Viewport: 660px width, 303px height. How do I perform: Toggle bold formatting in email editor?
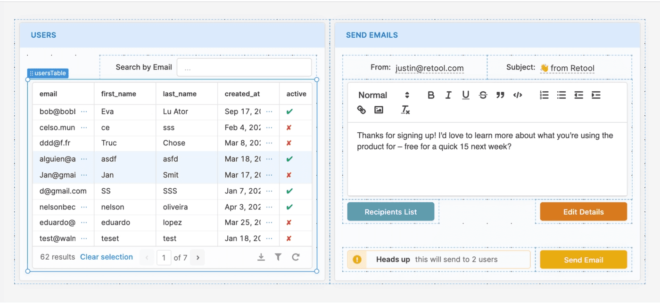tap(431, 95)
